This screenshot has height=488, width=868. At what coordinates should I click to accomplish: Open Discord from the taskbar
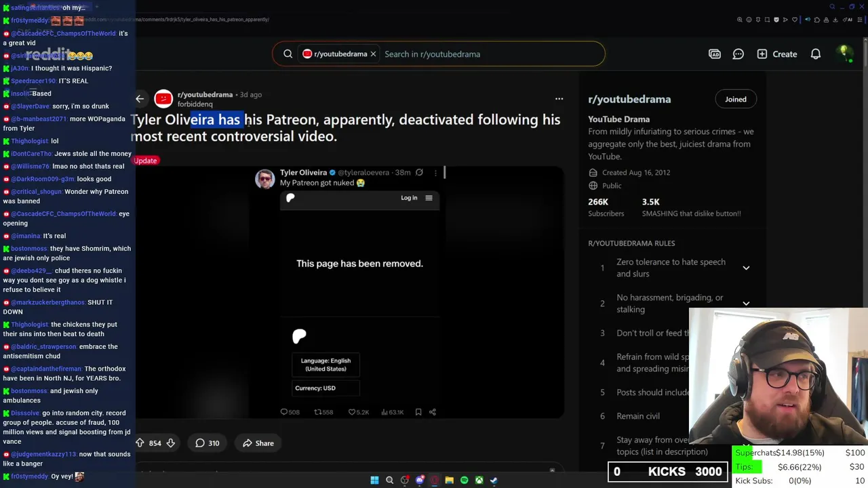click(420, 480)
